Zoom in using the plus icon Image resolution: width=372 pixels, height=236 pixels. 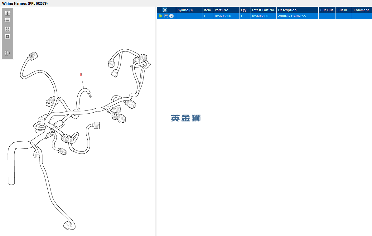[x=7, y=13]
